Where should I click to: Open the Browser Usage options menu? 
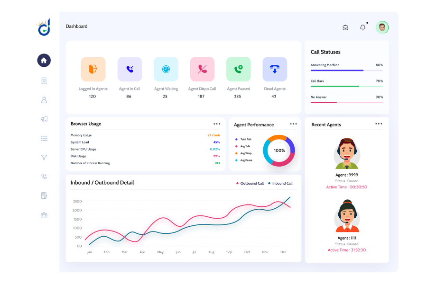pyautogui.click(x=216, y=124)
